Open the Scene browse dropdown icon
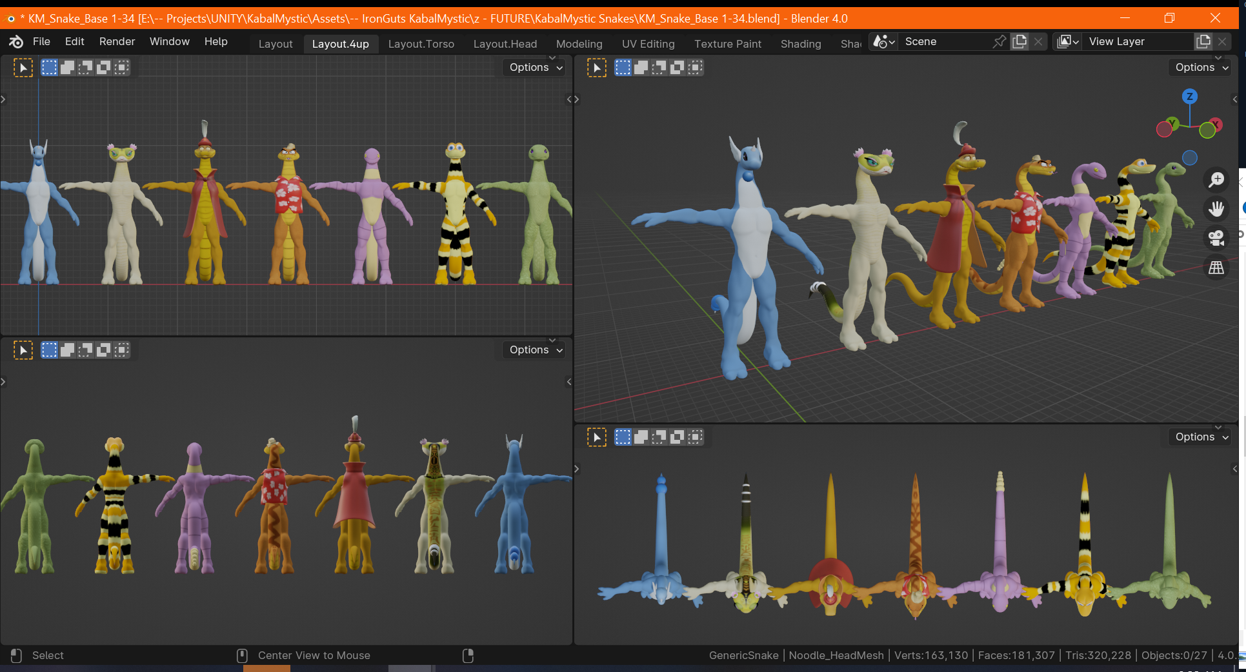Image resolution: width=1246 pixels, height=672 pixels. [x=883, y=42]
